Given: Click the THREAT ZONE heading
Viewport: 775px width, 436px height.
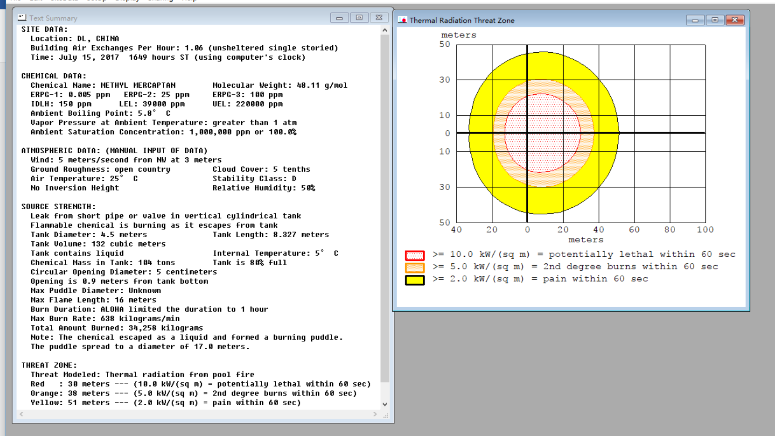Looking at the screenshot, I should 49,366.
